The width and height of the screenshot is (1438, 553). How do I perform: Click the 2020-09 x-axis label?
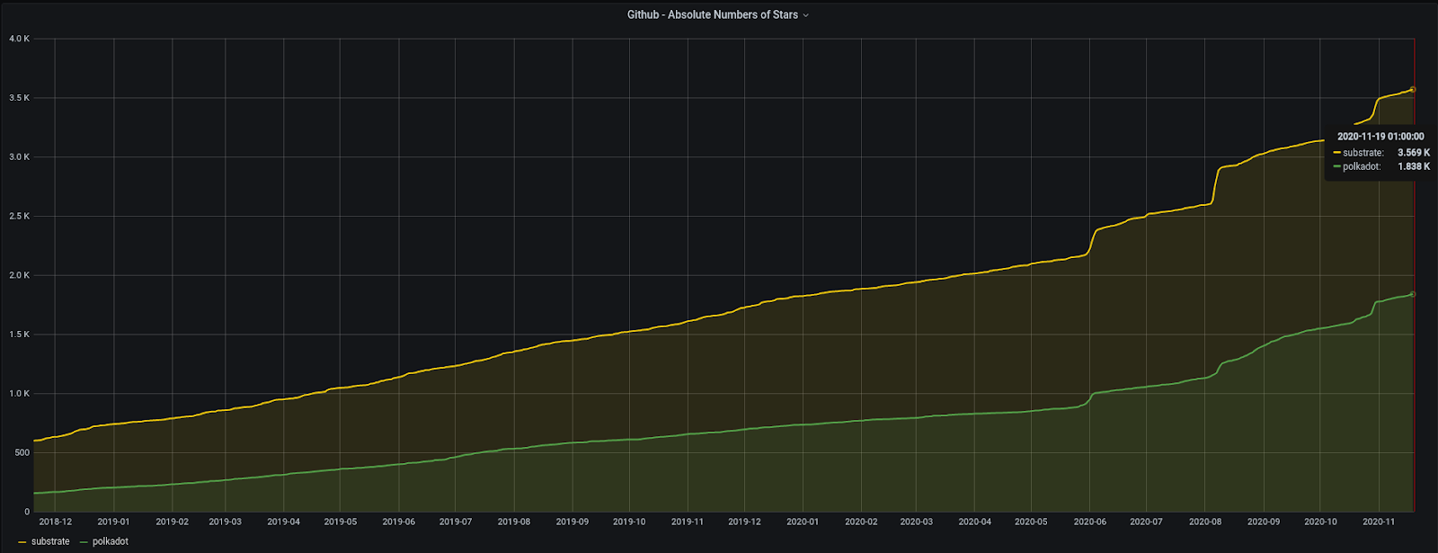coord(1263,522)
